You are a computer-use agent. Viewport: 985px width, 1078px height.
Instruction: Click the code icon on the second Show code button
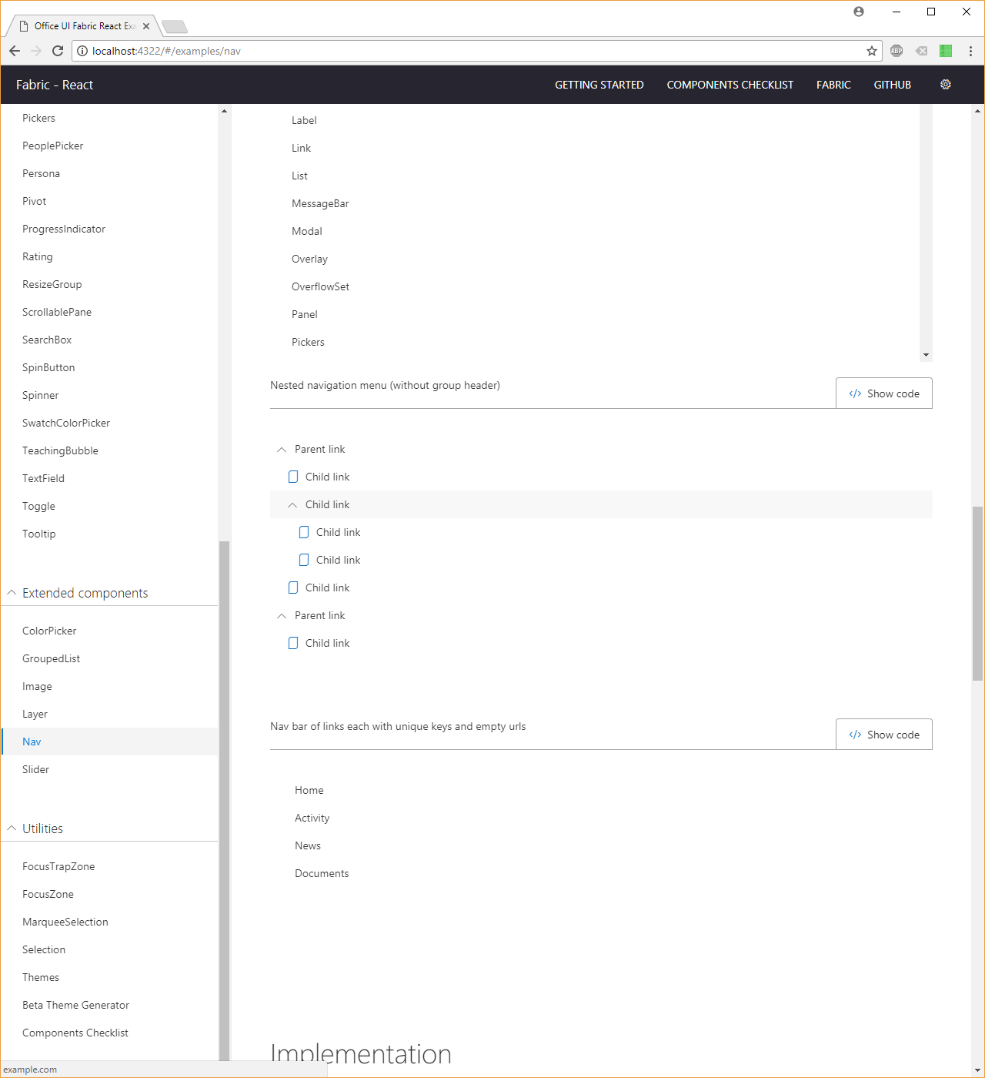(855, 734)
